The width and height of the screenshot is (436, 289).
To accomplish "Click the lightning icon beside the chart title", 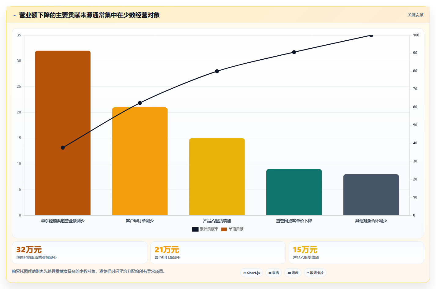I will (x=14, y=15).
